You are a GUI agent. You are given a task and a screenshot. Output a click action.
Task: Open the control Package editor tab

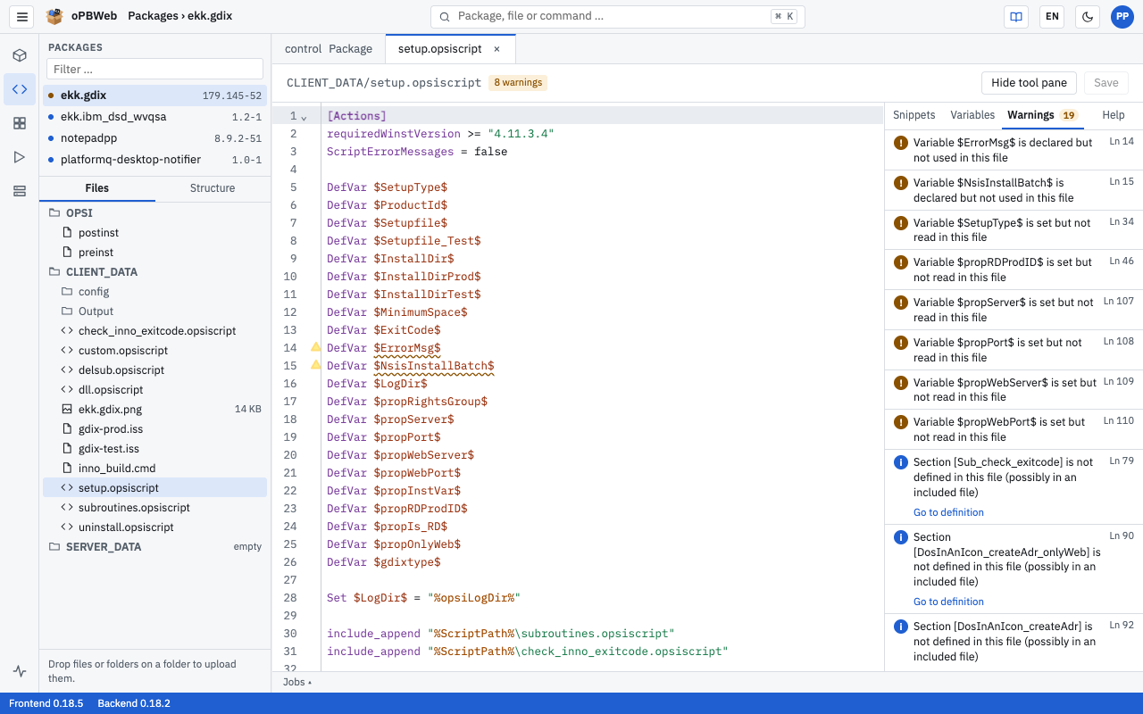pos(329,49)
